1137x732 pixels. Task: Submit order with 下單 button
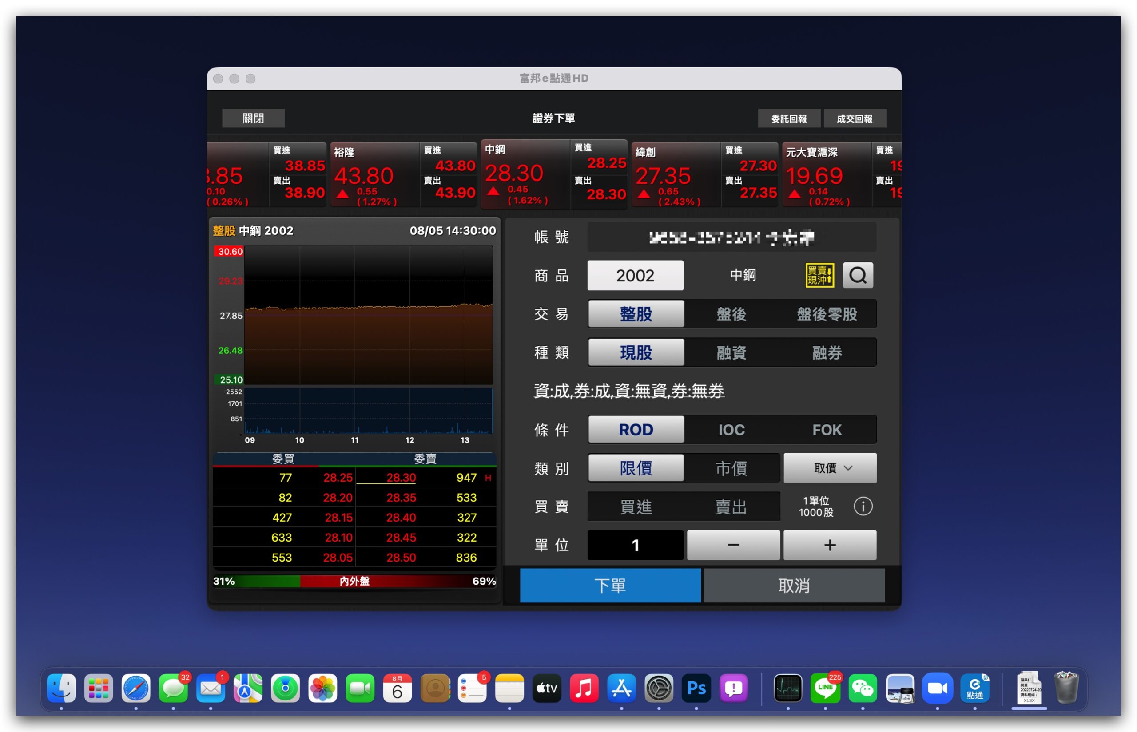click(610, 586)
